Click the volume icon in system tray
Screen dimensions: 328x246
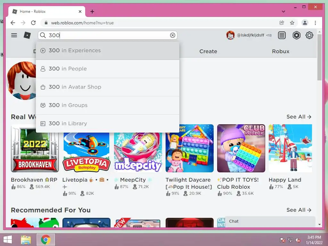[x=298, y=240]
